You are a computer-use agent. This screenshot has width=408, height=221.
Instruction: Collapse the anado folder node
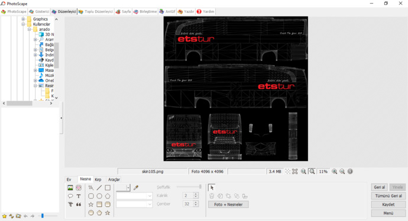coord(30,29)
